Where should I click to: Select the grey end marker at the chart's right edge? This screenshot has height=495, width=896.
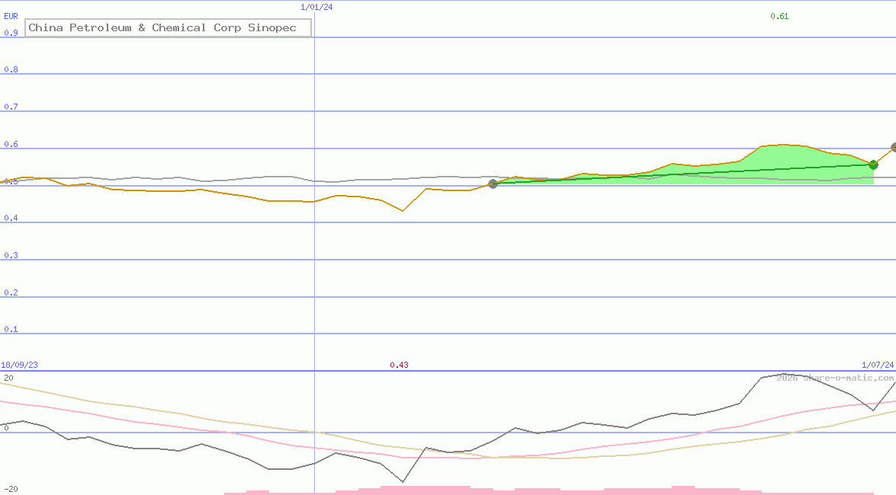click(x=894, y=147)
